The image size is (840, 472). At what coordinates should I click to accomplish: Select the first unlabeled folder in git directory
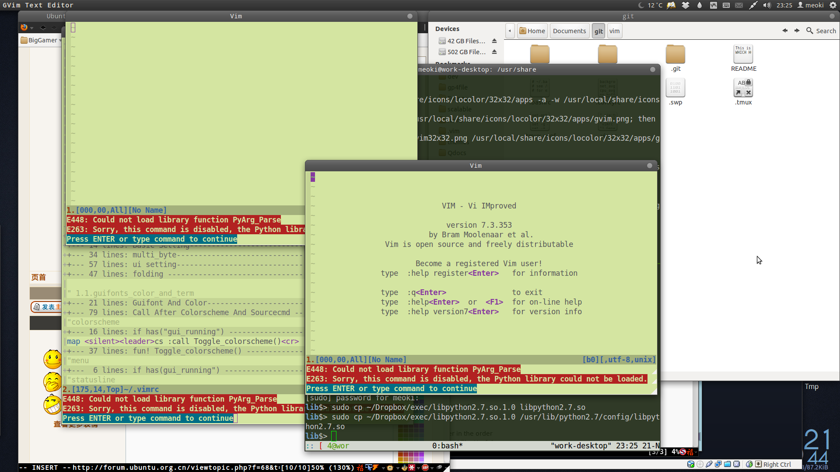click(539, 54)
